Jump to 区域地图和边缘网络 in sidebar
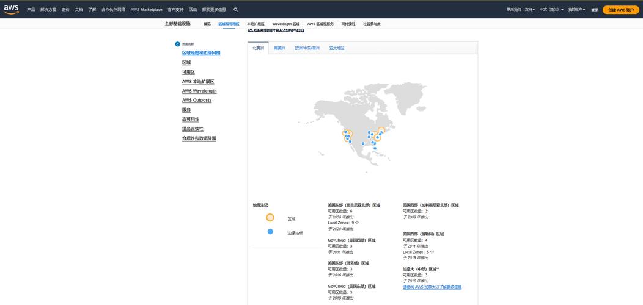The image size is (643, 305). click(x=201, y=53)
